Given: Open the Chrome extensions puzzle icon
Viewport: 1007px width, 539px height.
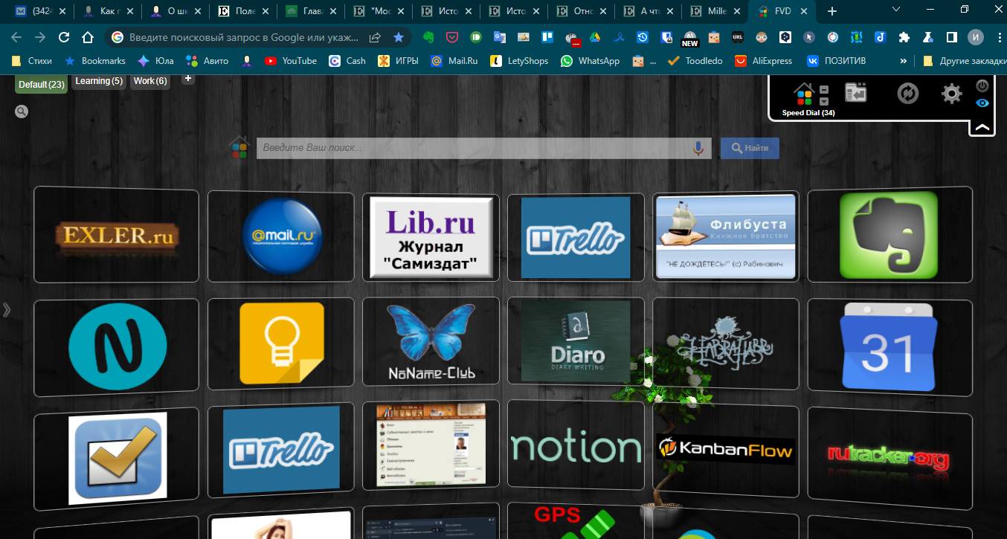Looking at the screenshot, I should pyautogui.click(x=904, y=37).
